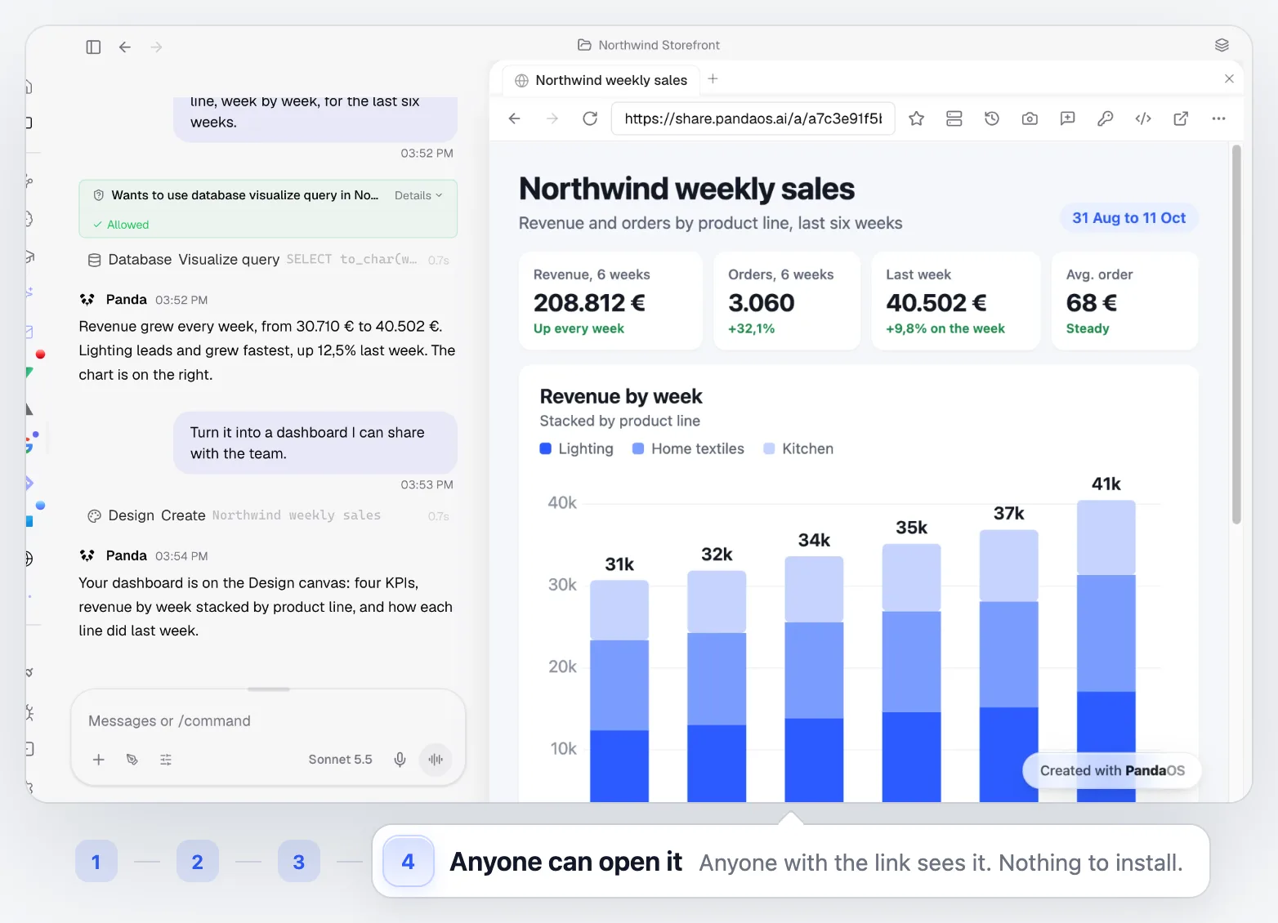
Task: Open page externally with the arrow-box icon
Action: (x=1181, y=118)
